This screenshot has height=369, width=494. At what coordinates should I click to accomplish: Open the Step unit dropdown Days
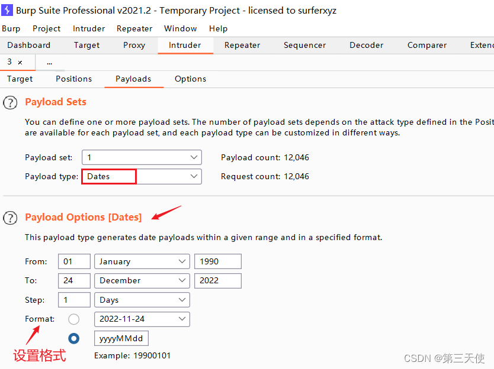[142, 300]
